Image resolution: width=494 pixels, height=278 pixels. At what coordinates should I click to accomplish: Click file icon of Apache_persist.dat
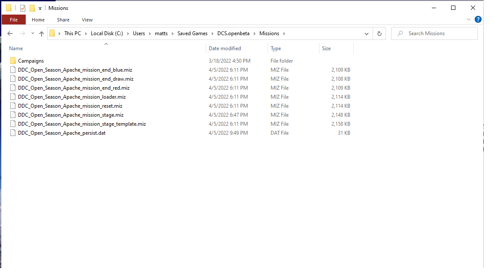pyautogui.click(x=13, y=133)
